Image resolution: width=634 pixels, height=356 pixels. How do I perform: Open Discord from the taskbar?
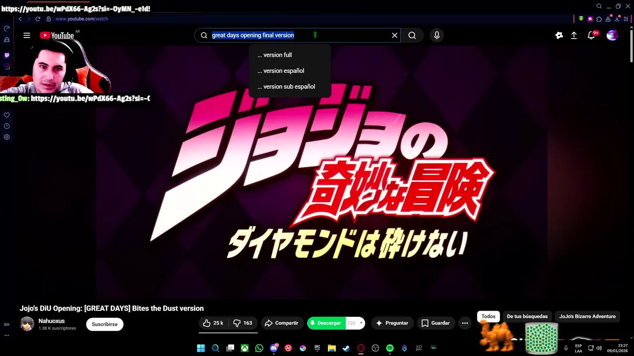(274, 348)
